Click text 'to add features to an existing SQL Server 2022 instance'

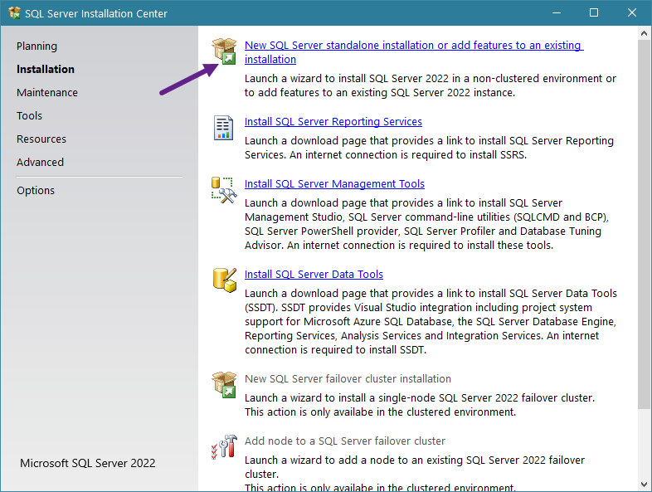coord(378,92)
